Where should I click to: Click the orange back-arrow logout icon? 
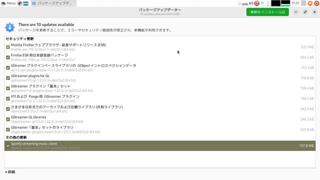310,3
